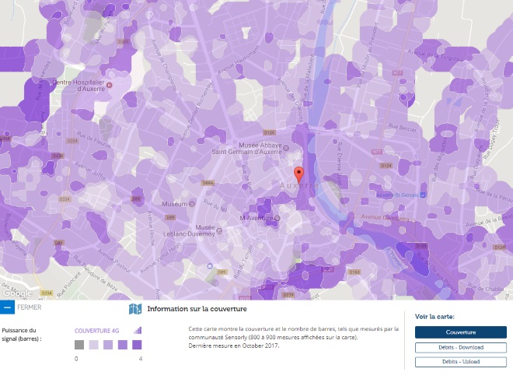Switch to Débits - Download map
The width and height of the screenshot is (513, 379).
click(460, 347)
